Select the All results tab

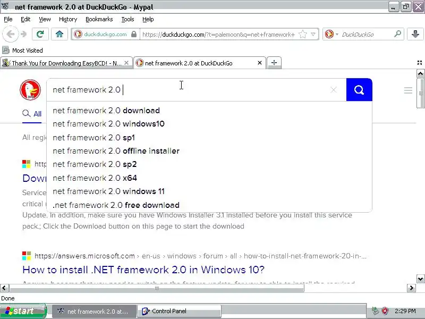(x=32, y=114)
